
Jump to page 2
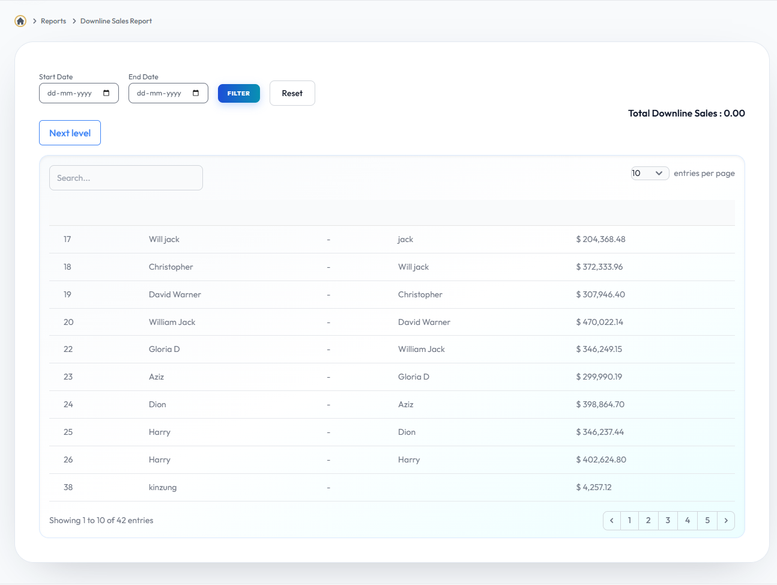tap(649, 521)
